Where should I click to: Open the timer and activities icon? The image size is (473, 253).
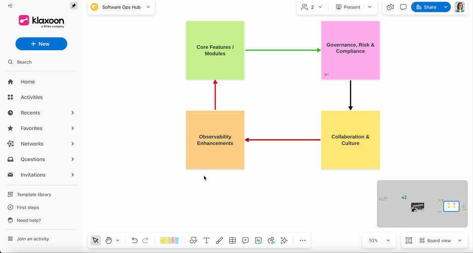390,7
